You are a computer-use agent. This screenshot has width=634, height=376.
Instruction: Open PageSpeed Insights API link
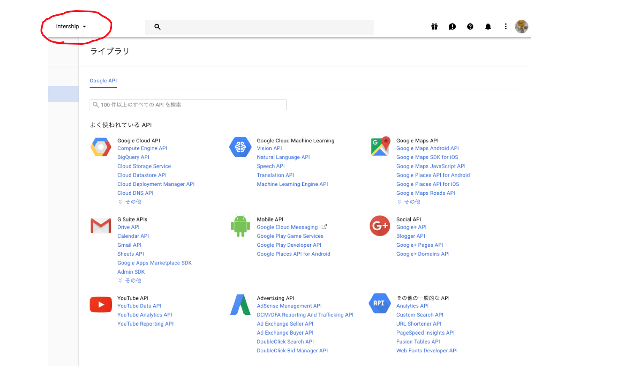(425, 333)
